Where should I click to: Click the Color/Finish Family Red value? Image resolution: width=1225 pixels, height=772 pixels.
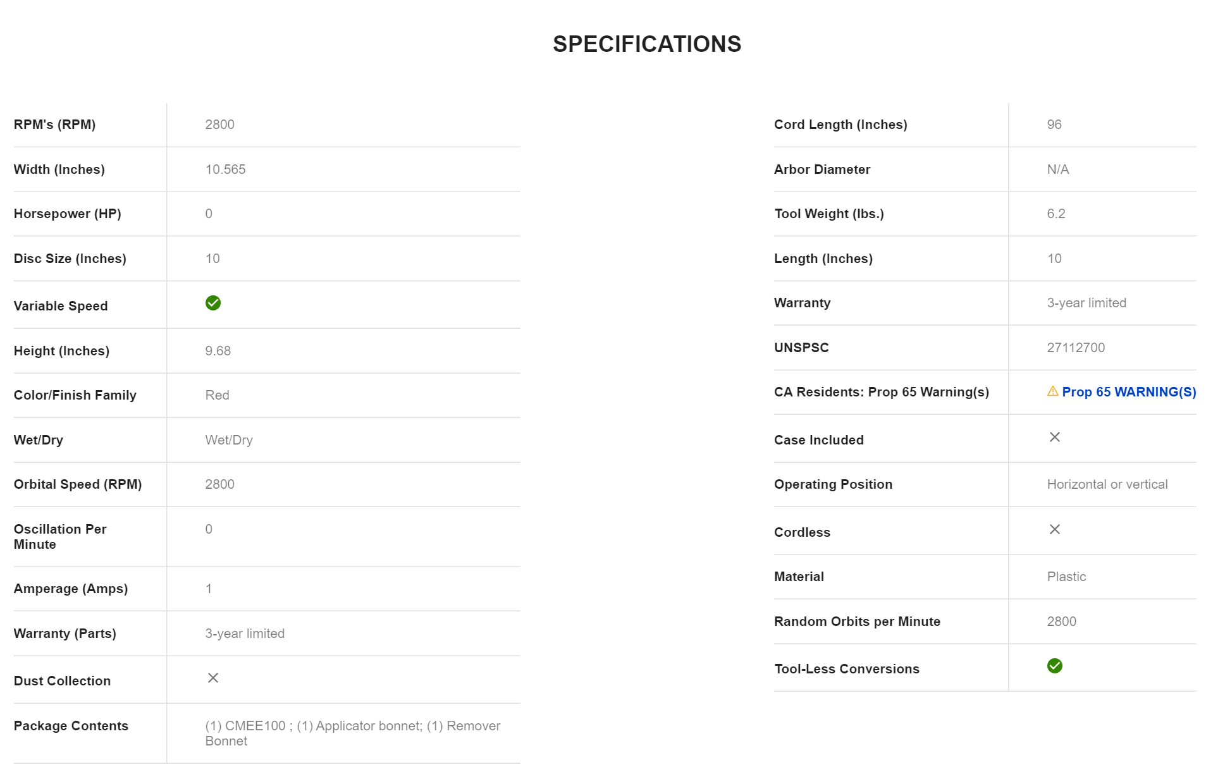(x=217, y=395)
